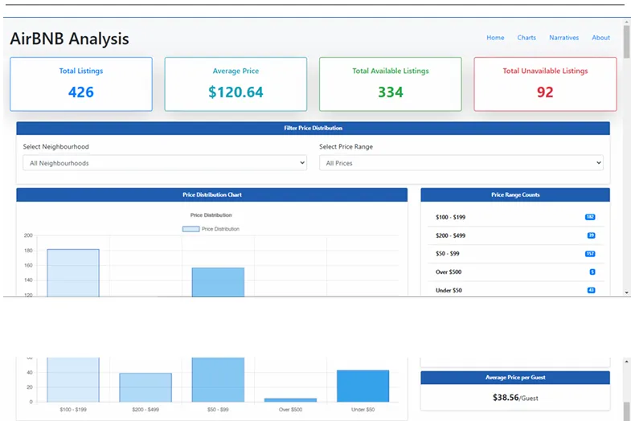Image resolution: width=631 pixels, height=421 pixels.
Task: Click the $100 - $199 bar in chart
Action: [x=73, y=273]
